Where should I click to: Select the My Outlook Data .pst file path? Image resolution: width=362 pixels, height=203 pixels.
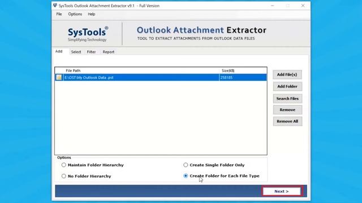tap(89, 78)
